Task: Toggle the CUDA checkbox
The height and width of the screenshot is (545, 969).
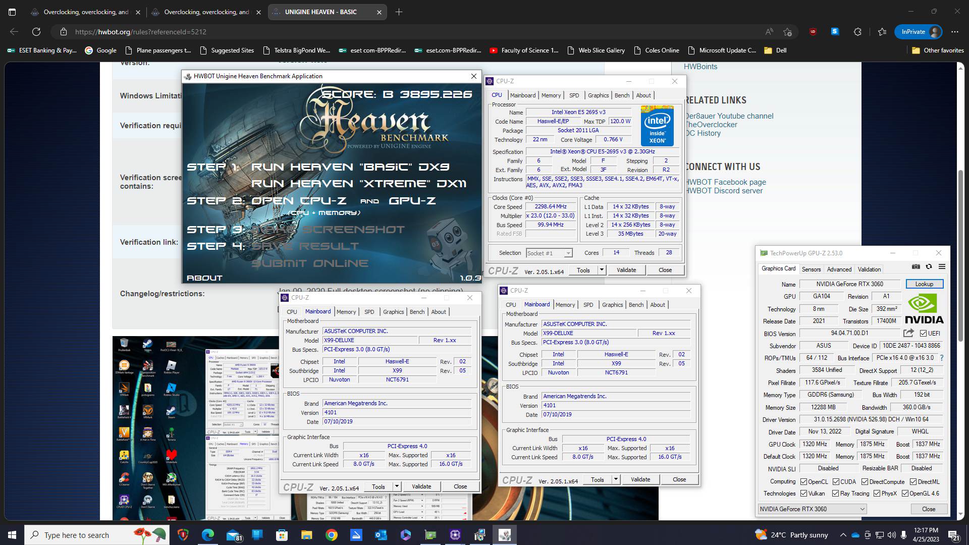Action: (836, 481)
